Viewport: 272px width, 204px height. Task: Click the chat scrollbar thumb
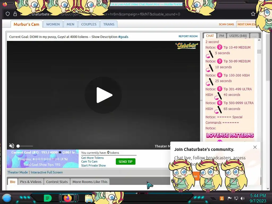tap(259, 52)
